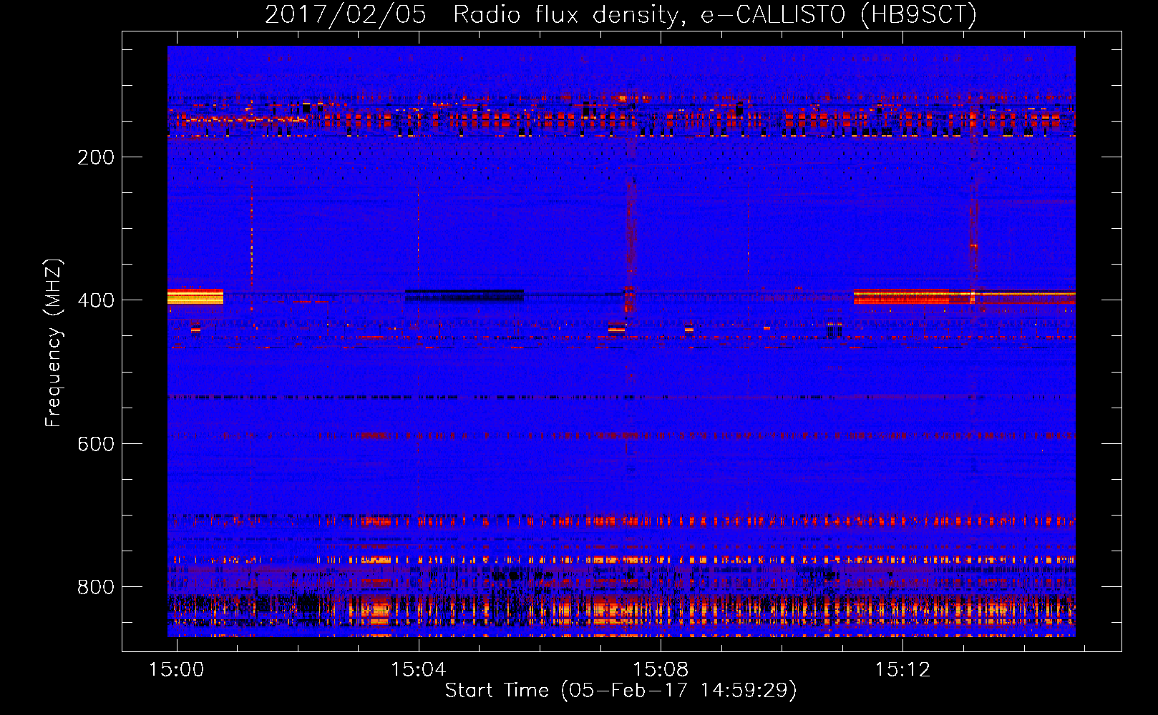
Task: Click the 15:12 time tick label
Action: 903,669
